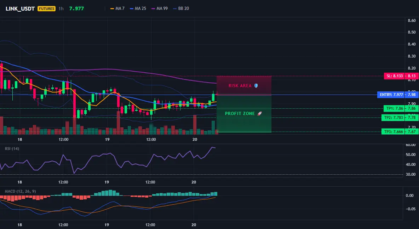Toggle the MA 25 legend entry
The image size is (419, 229).
pyautogui.click(x=138, y=8)
